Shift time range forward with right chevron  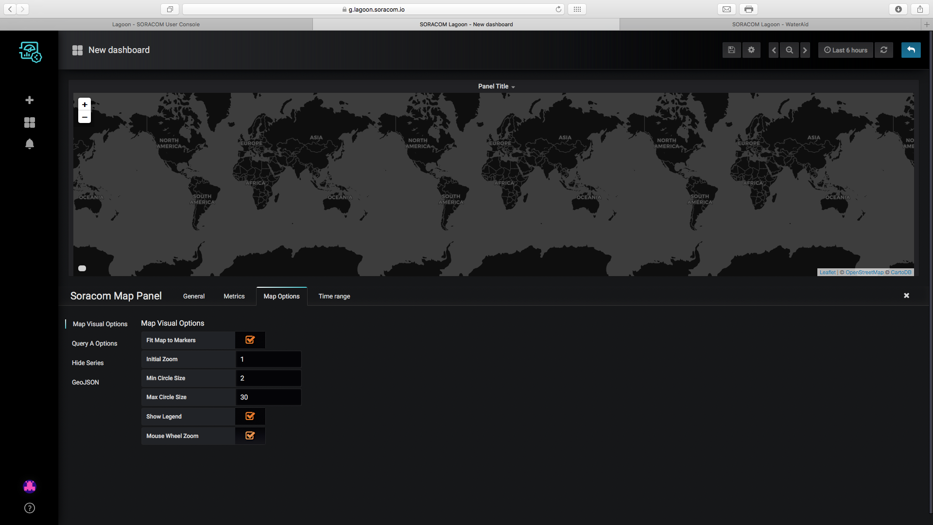(x=805, y=50)
